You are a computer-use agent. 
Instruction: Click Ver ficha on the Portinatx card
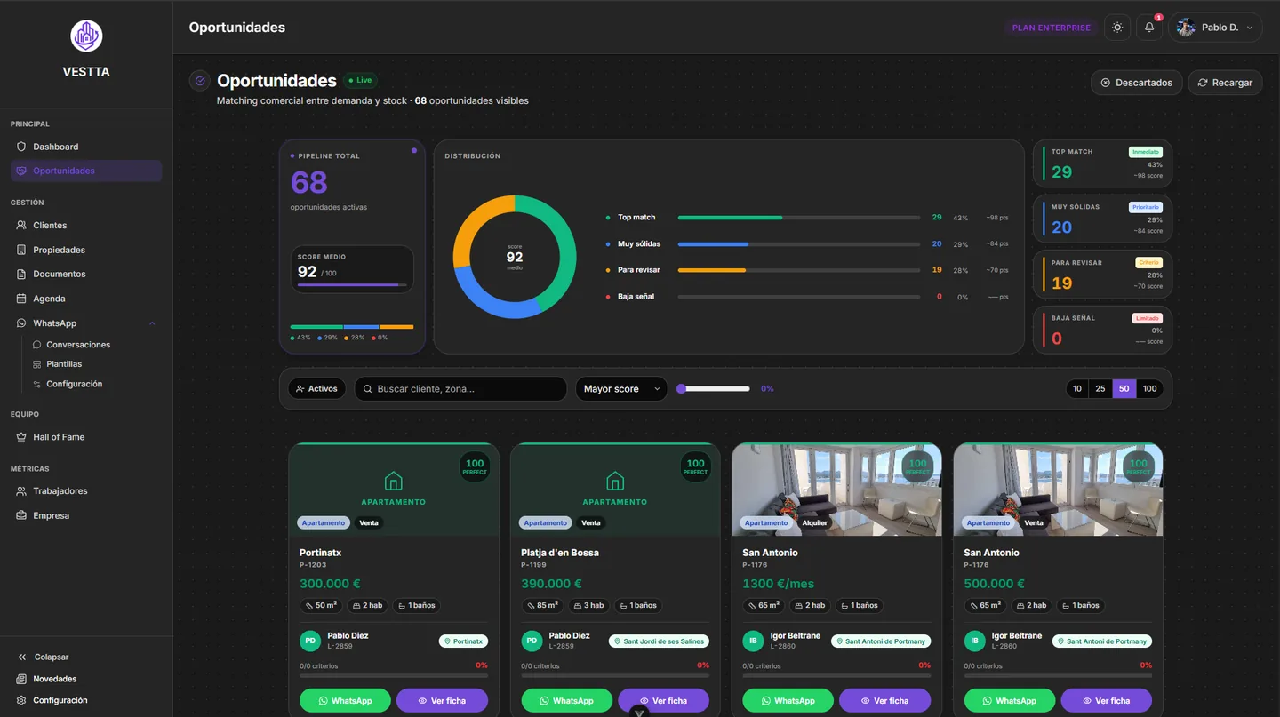coord(442,701)
